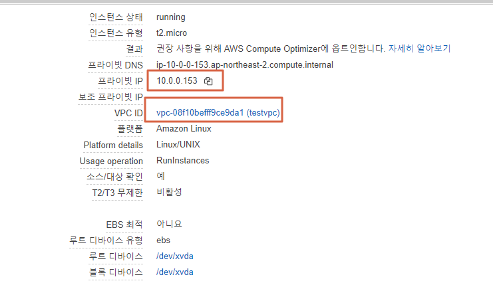Click the 프라이빗 DNS label

pos(115,65)
